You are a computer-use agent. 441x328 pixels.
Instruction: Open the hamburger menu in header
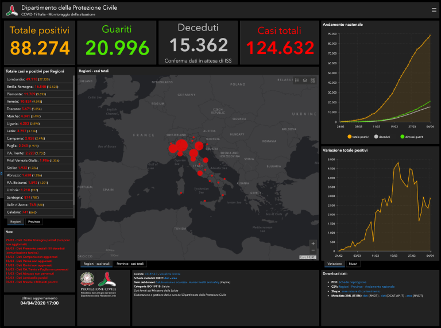(434, 10)
